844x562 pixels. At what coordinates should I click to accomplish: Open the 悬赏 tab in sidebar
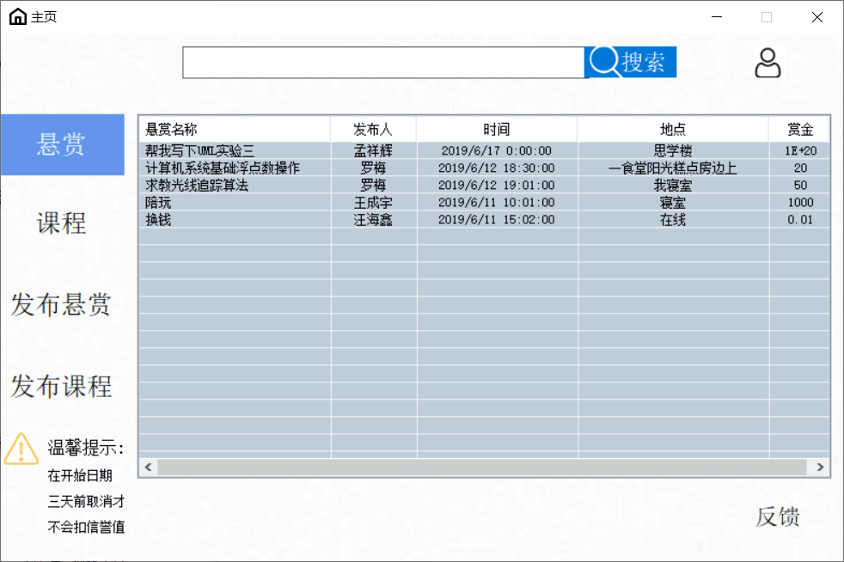coord(63,144)
